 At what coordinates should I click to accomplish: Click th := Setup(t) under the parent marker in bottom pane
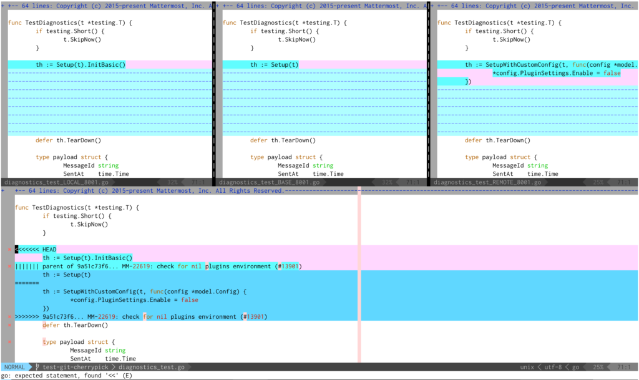click(x=66, y=275)
